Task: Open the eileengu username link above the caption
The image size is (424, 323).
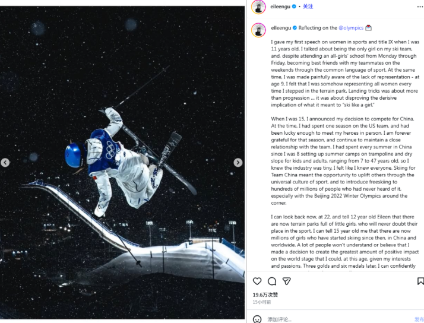Action: pos(280,27)
